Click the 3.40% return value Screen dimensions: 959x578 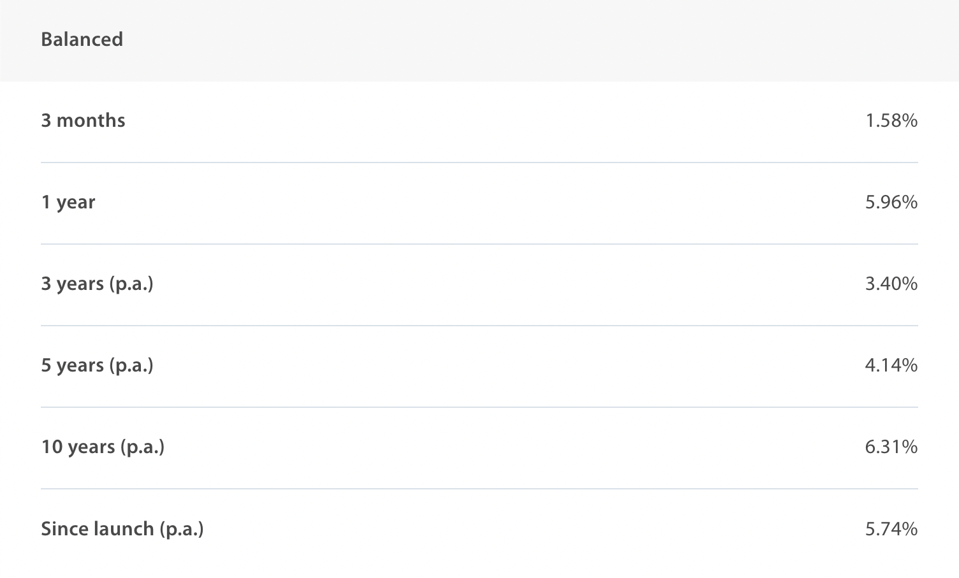(x=891, y=284)
